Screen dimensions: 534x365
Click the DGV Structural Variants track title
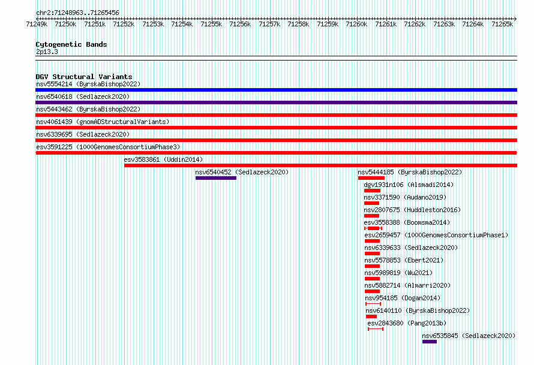84,77
